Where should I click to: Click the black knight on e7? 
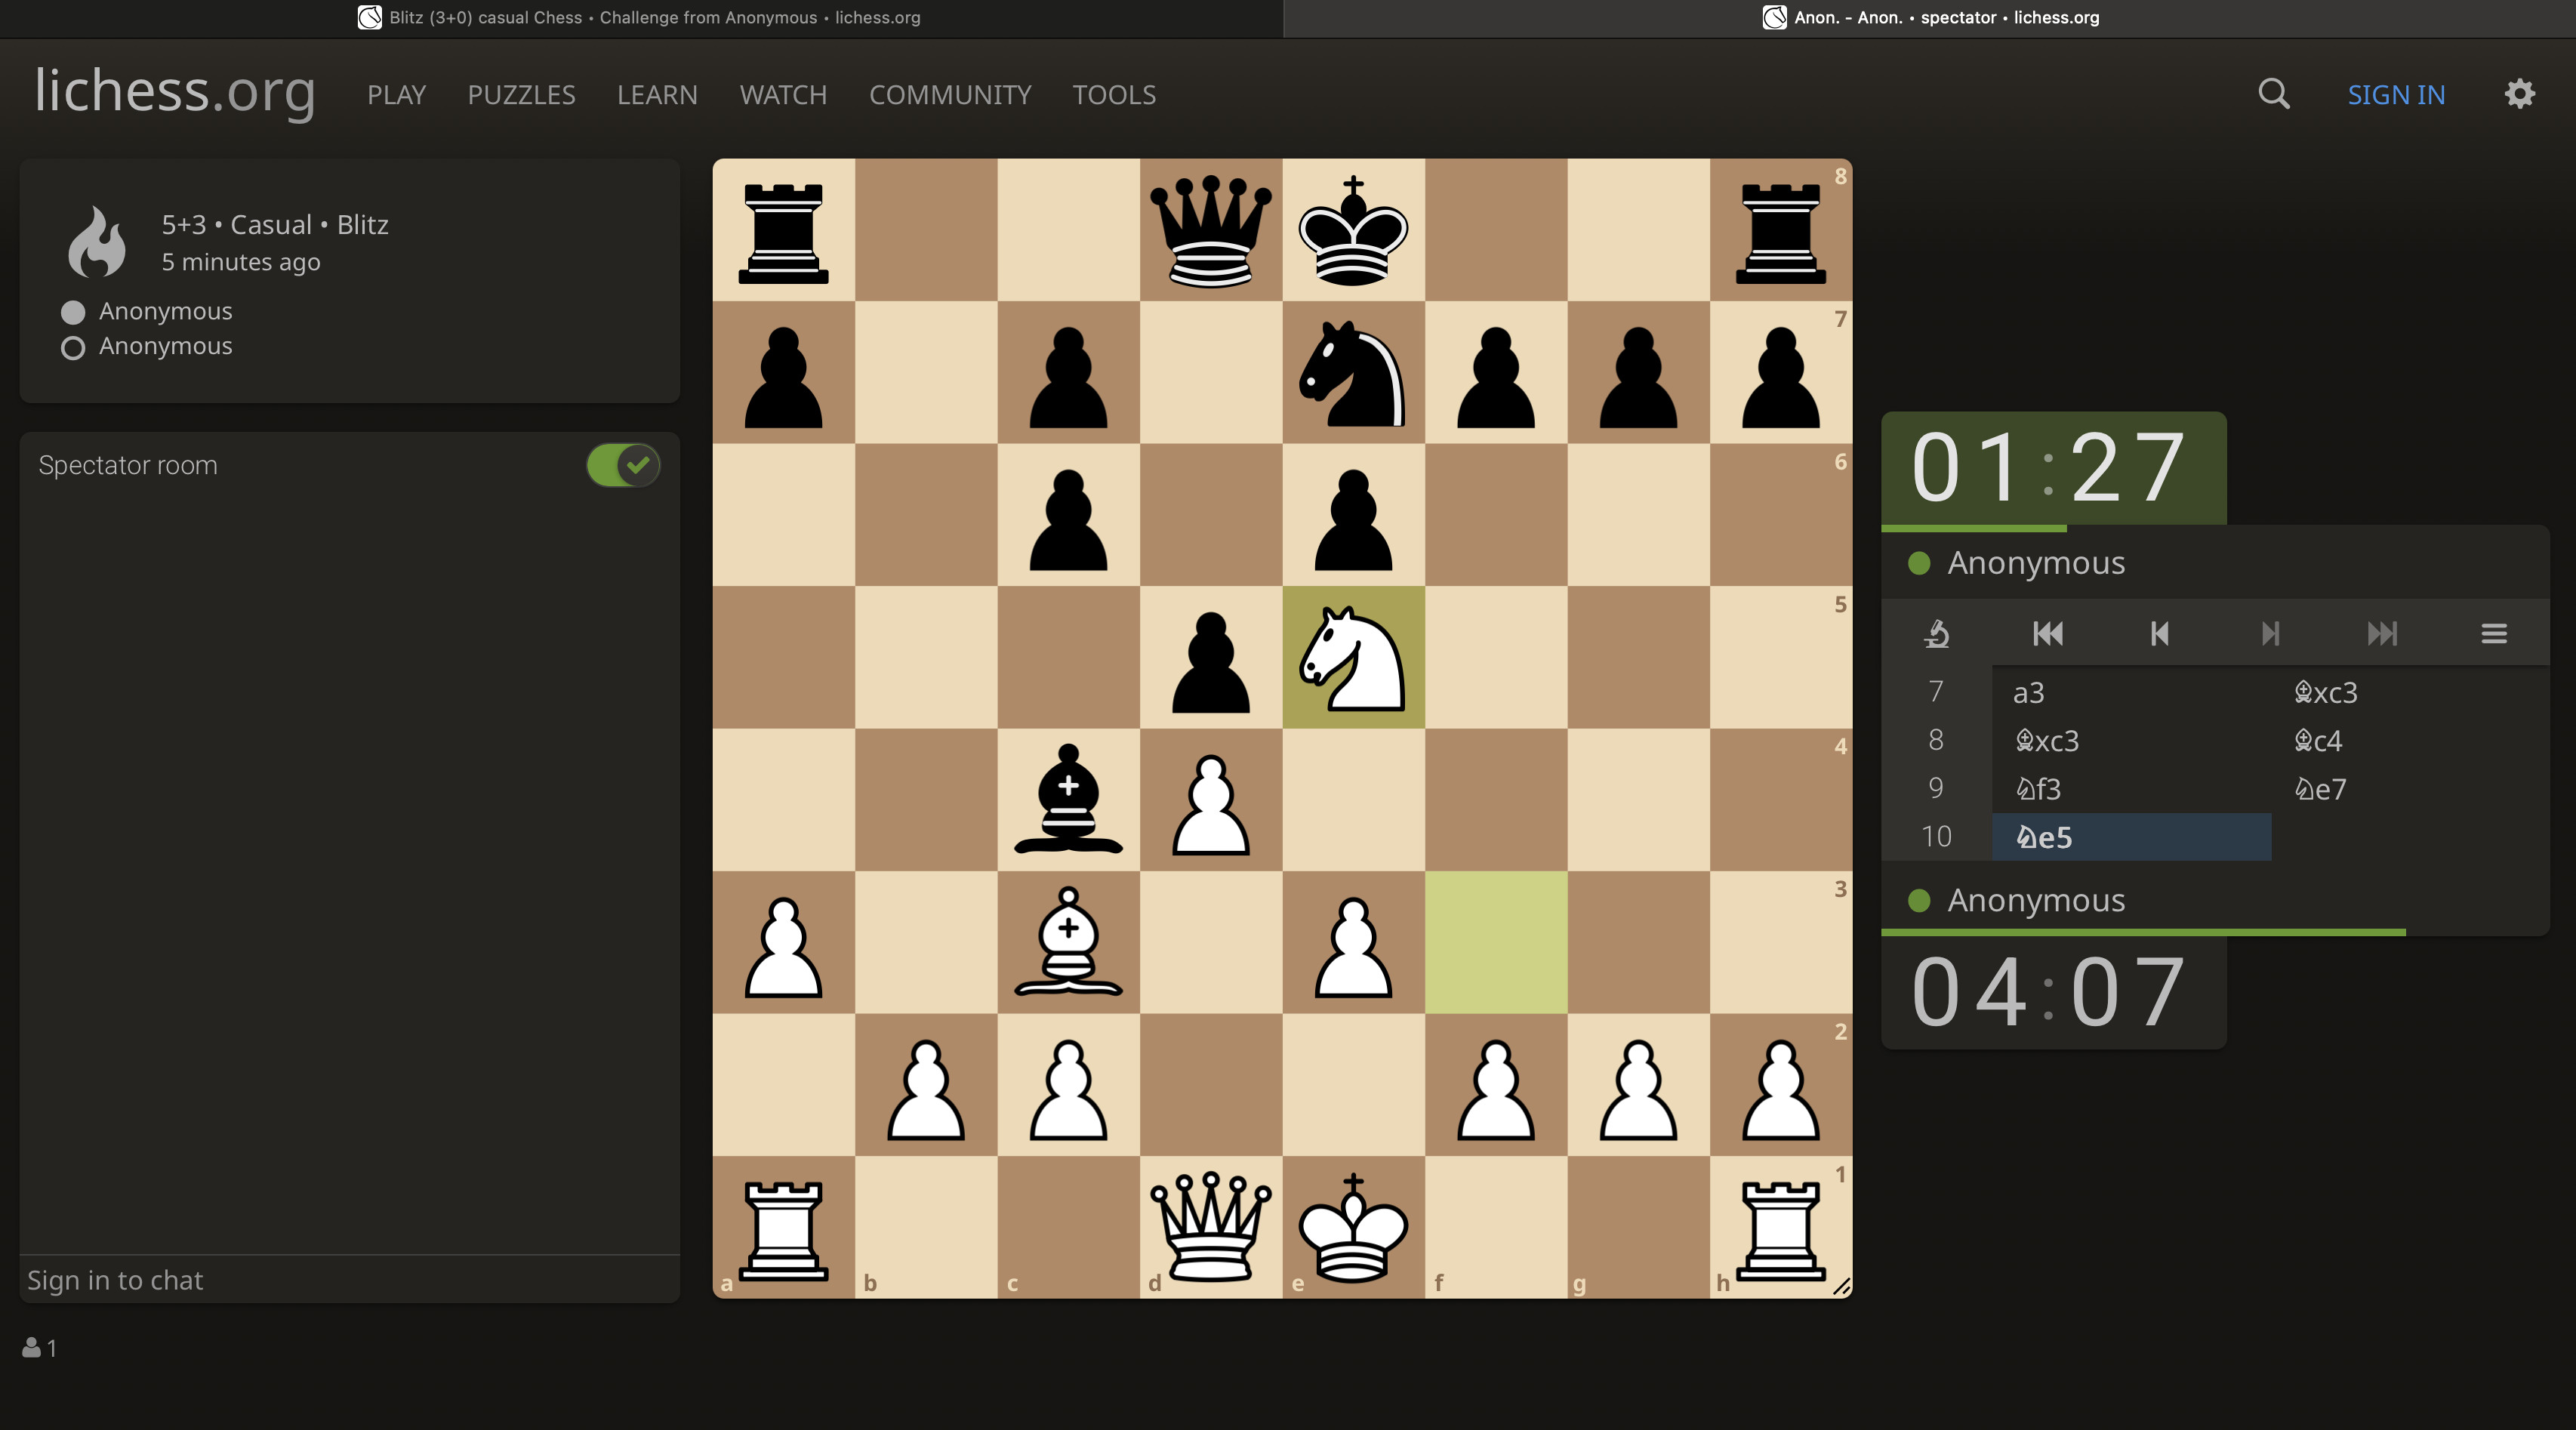(1353, 372)
